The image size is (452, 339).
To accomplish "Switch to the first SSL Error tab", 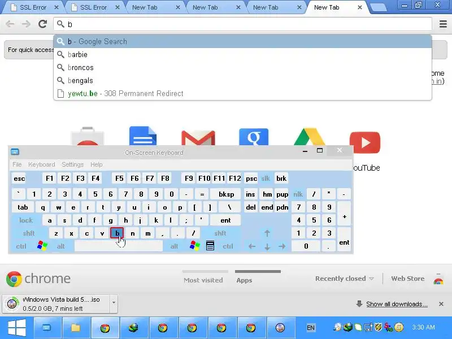I will click(x=33, y=7).
